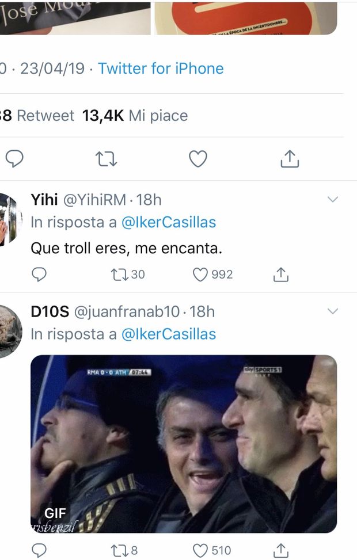Open @IkerCasillas mention in Yihi's reply

tap(169, 222)
